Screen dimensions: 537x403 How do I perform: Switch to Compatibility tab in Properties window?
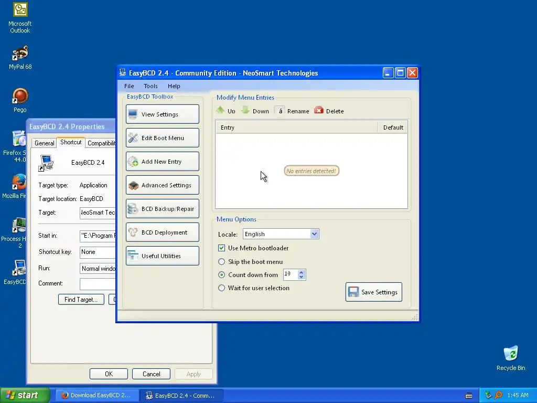tap(101, 143)
